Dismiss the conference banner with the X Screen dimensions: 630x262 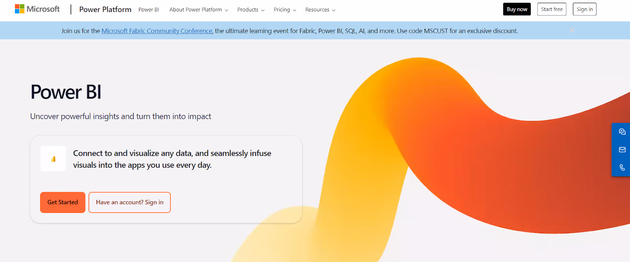tap(572, 30)
